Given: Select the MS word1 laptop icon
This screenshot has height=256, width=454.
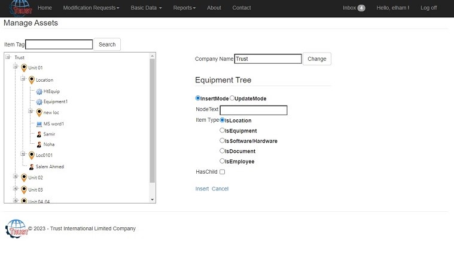Looking at the screenshot, I should point(39,124).
